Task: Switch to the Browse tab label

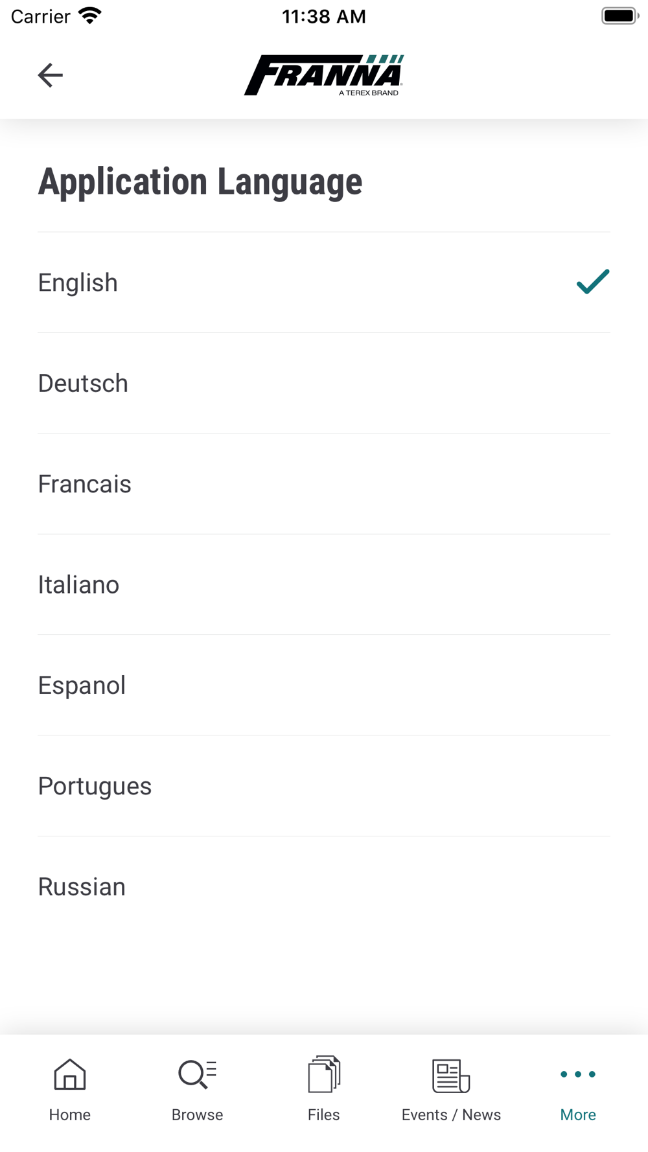Action: click(197, 1114)
